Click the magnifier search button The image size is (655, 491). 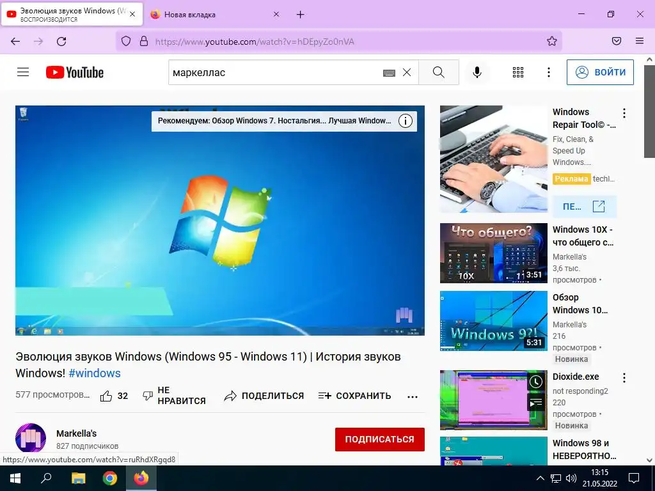439,72
